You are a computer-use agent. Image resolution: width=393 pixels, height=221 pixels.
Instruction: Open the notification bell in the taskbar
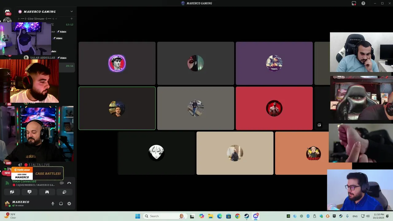tap(387, 216)
